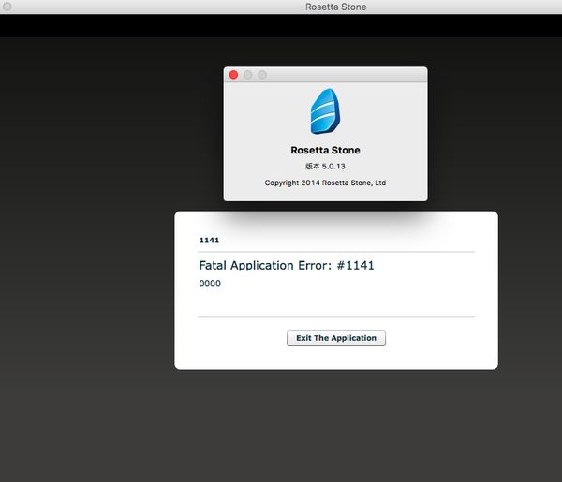Click the disabled minimize button in about dialog
The height and width of the screenshot is (482, 562).
[x=247, y=75]
